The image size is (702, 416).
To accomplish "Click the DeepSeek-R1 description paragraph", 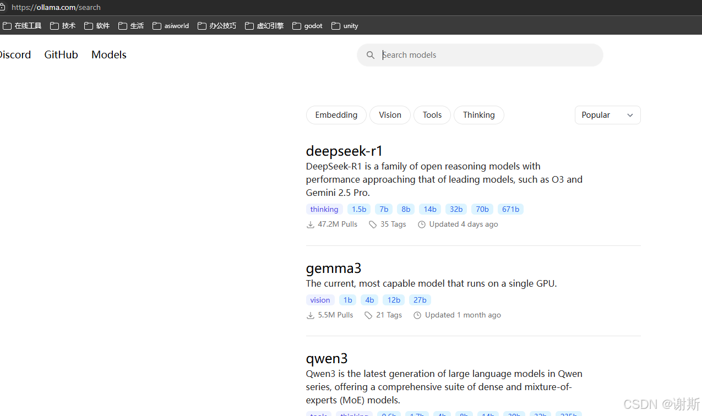I will [x=444, y=179].
